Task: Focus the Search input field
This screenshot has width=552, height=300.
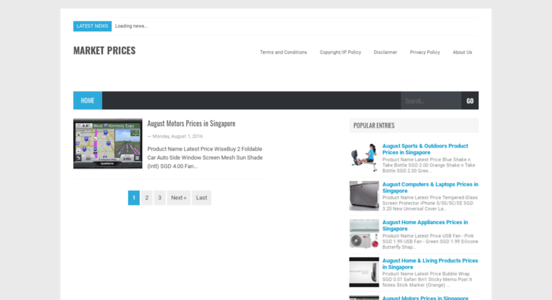Action: tap(431, 101)
